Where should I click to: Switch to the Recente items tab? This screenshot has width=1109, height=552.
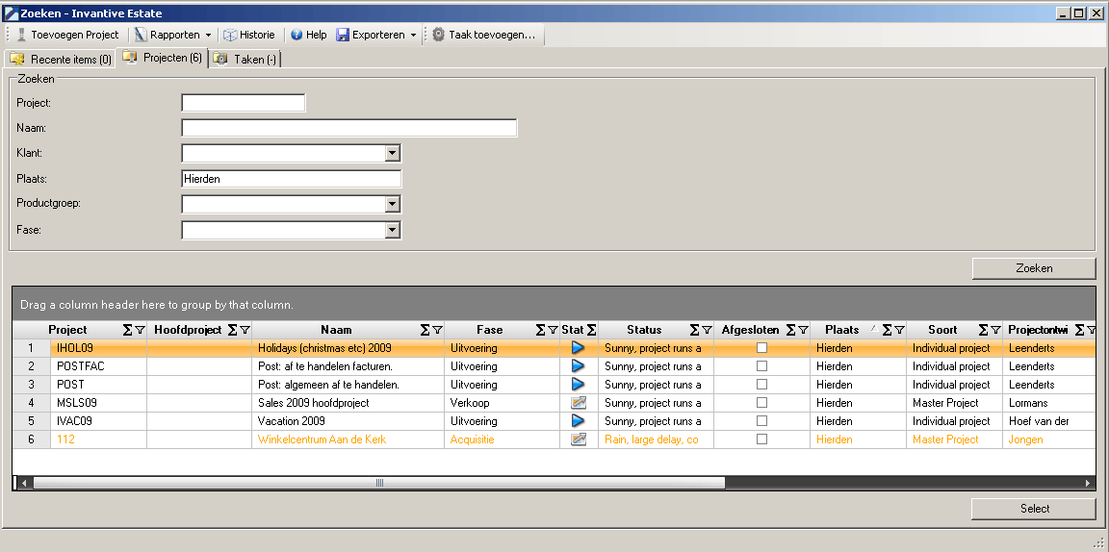click(60, 60)
